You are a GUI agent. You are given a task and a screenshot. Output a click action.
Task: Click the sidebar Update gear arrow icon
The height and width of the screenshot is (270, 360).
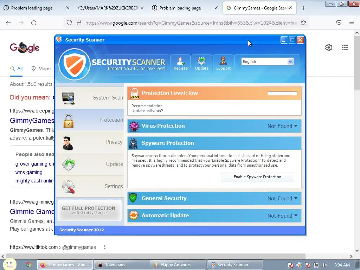click(x=69, y=165)
